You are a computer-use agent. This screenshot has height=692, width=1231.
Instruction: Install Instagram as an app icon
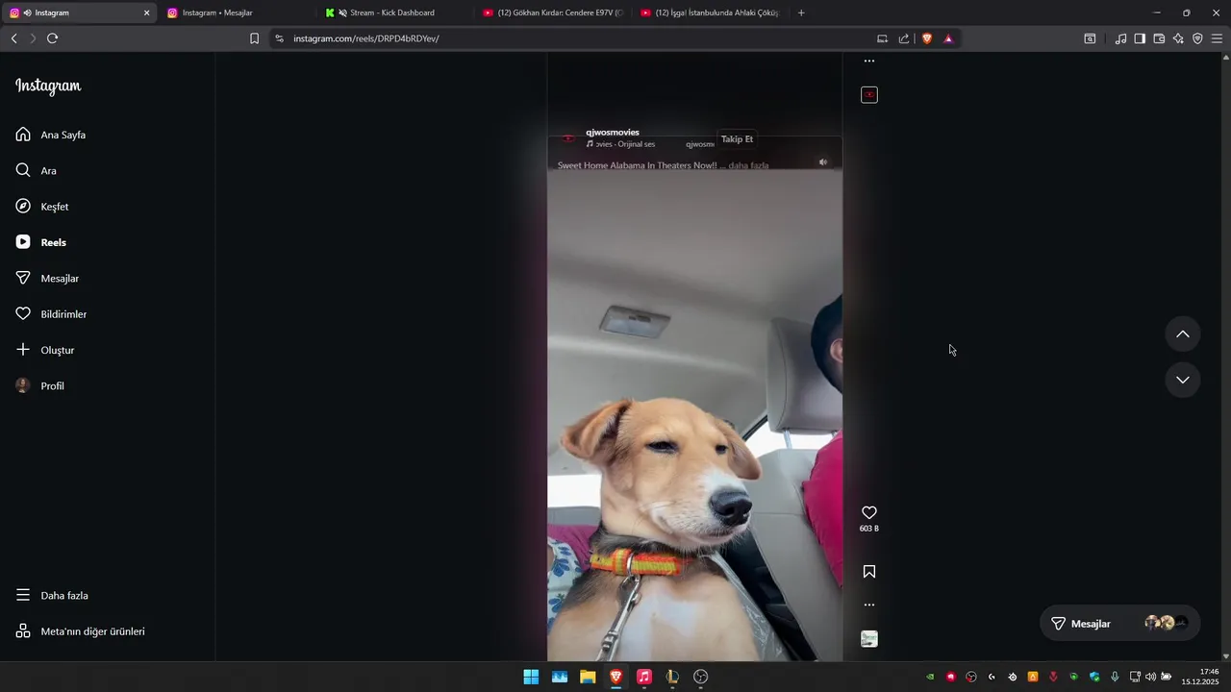pos(882,38)
